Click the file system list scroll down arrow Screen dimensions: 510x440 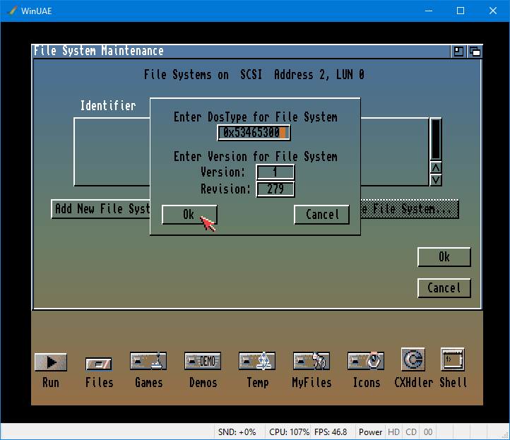[436, 180]
